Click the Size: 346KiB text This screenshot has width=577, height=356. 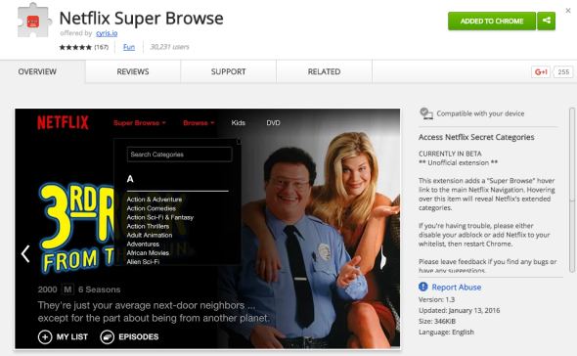[437, 321]
